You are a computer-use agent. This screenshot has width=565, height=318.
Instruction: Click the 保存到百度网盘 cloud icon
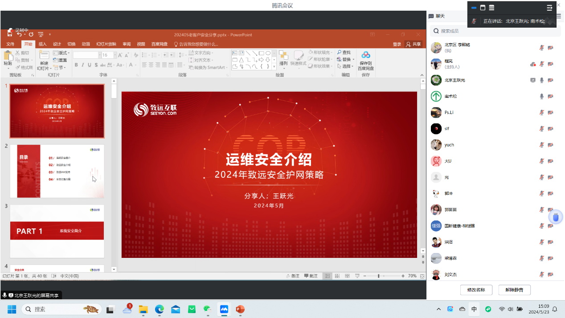point(366,55)
